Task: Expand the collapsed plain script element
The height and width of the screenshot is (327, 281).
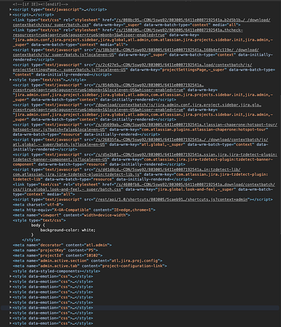Action: (10, 14)
